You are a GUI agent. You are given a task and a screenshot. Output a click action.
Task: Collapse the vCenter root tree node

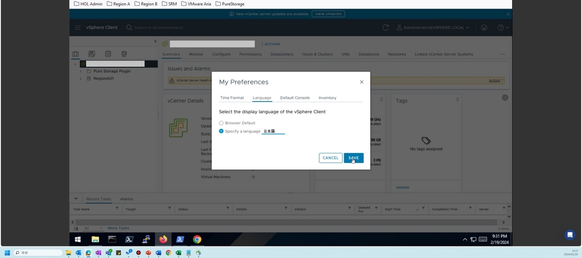click(x=76, y=64)
